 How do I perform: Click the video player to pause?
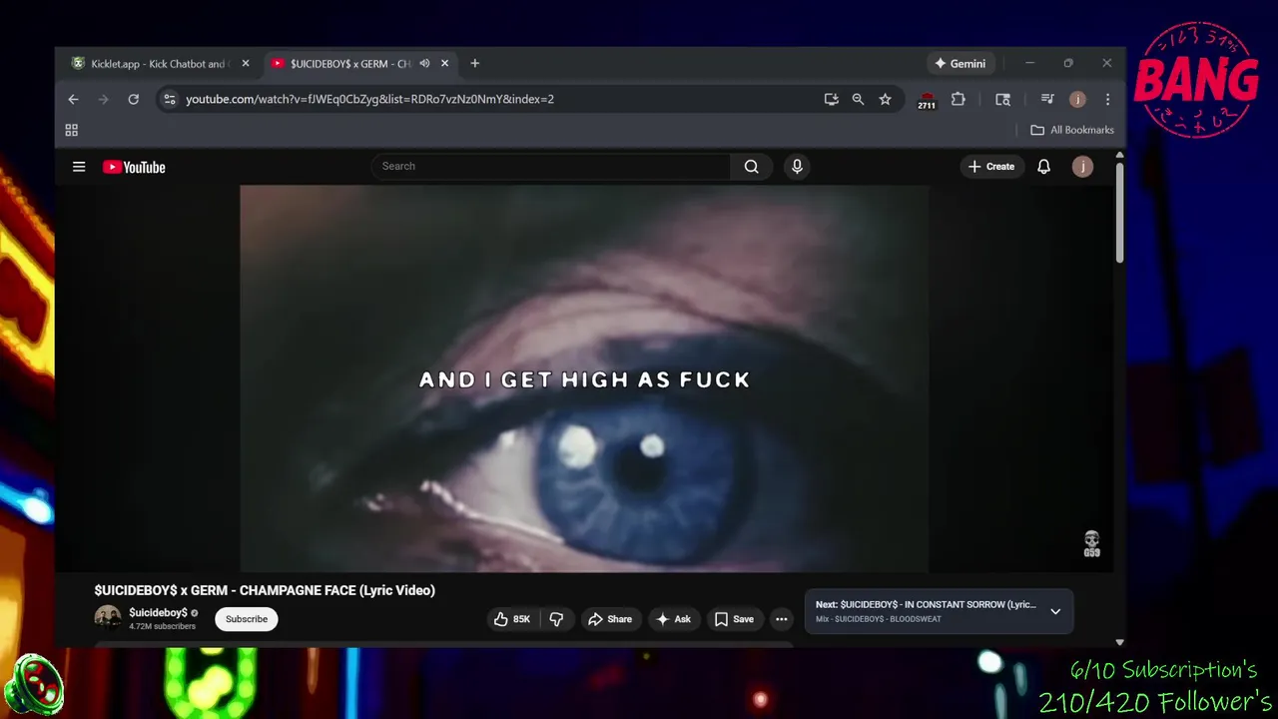pos(584,378)
